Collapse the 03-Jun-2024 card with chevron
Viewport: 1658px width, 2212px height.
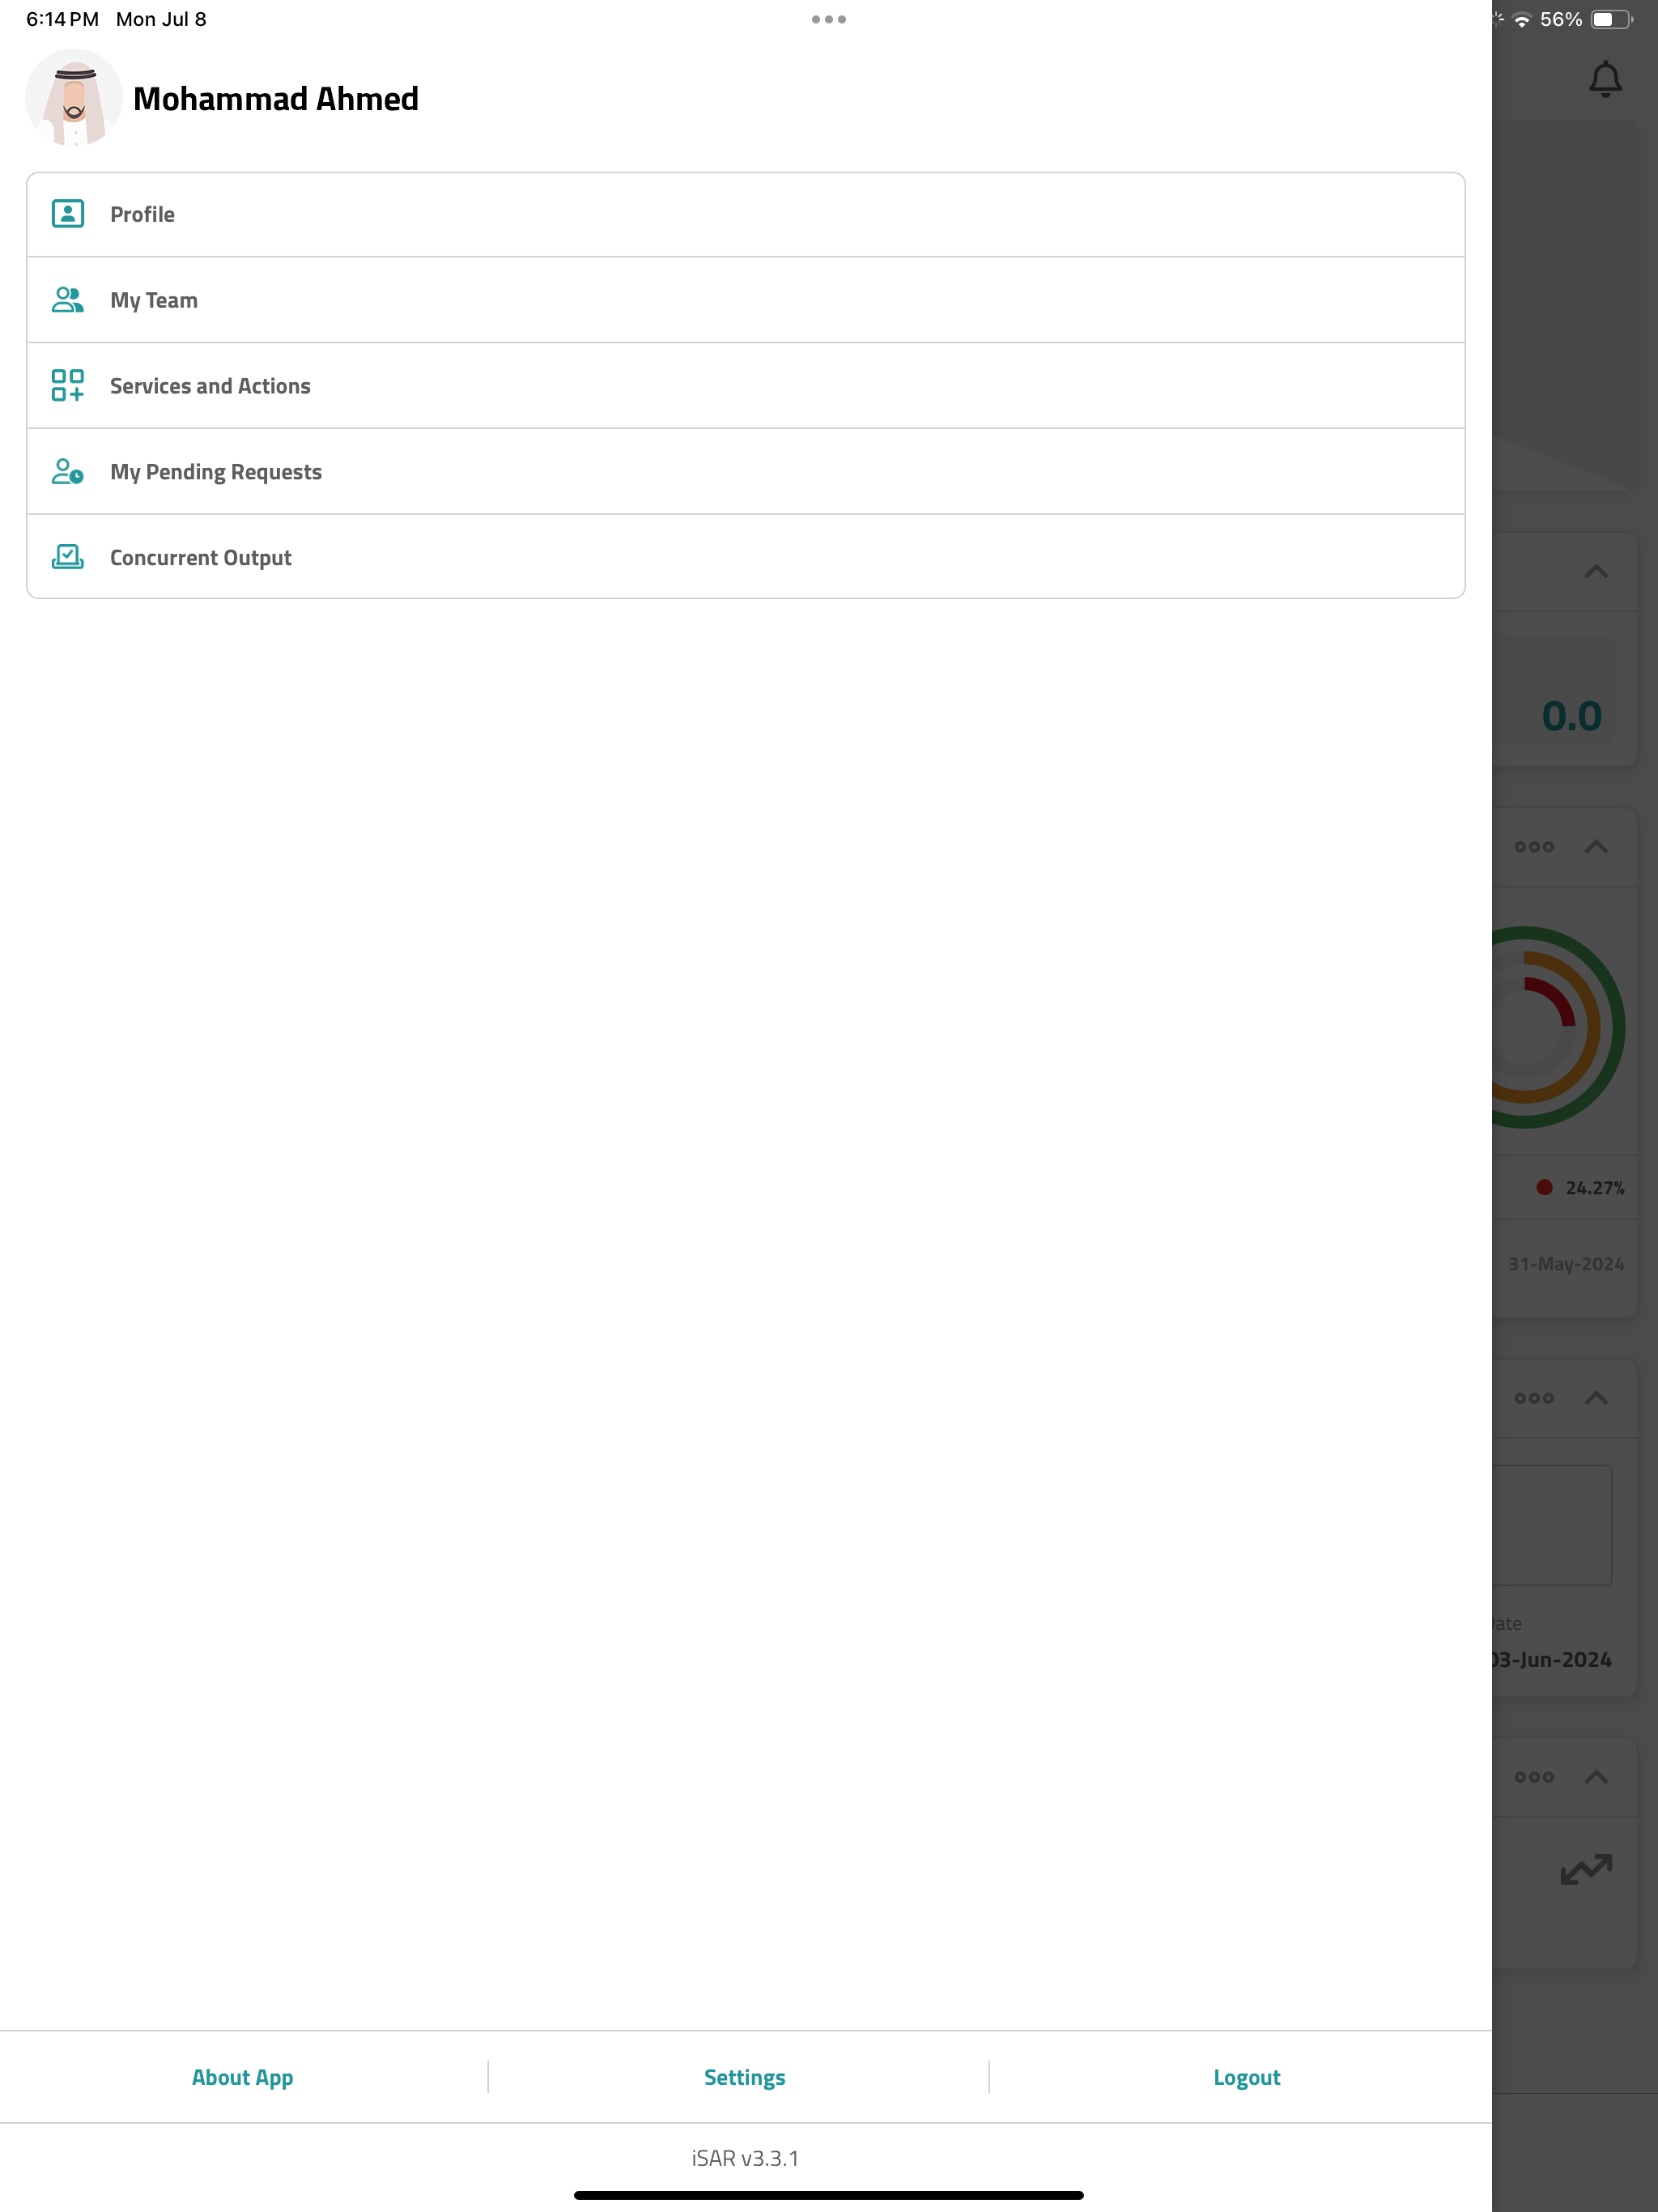[x=1596, y=1398]
